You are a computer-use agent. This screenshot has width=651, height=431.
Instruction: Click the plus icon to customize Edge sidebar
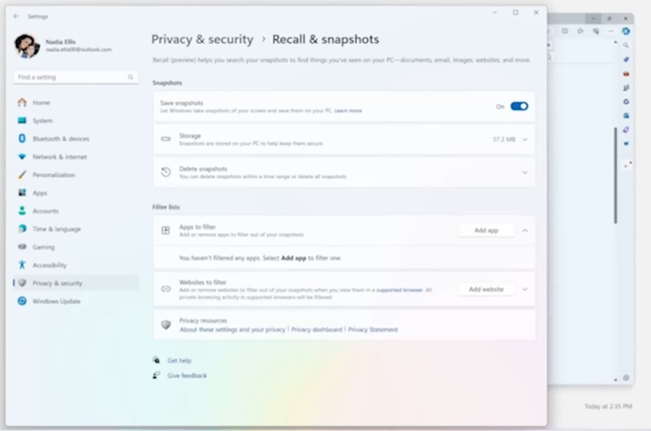point(625,165)
